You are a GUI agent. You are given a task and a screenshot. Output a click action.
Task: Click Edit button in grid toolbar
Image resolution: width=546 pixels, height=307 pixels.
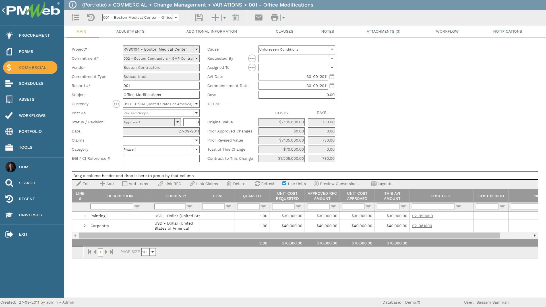click(83, 184)
